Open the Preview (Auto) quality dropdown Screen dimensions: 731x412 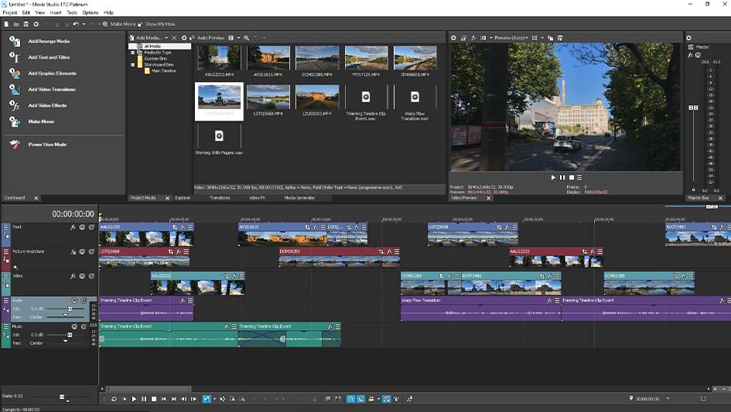[x=511, y=38]
